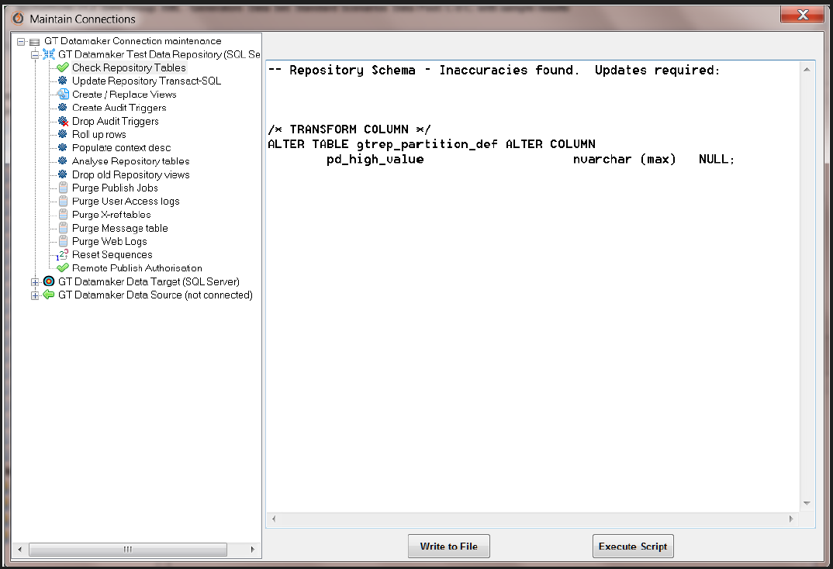This screenshot has height=569, width=833.
Task: Click the script pane scroll left arrow
Action: point(274,519)
